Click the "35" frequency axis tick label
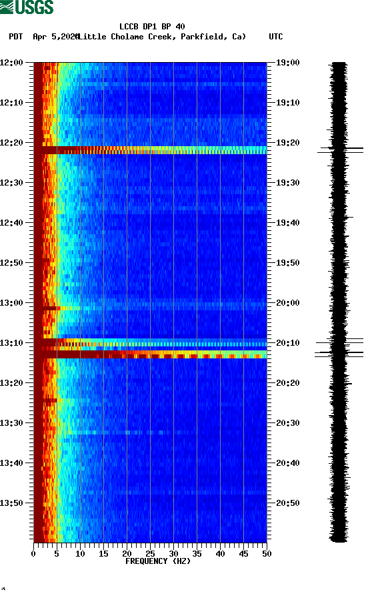 pyautogui.click(x=197, y=554)
